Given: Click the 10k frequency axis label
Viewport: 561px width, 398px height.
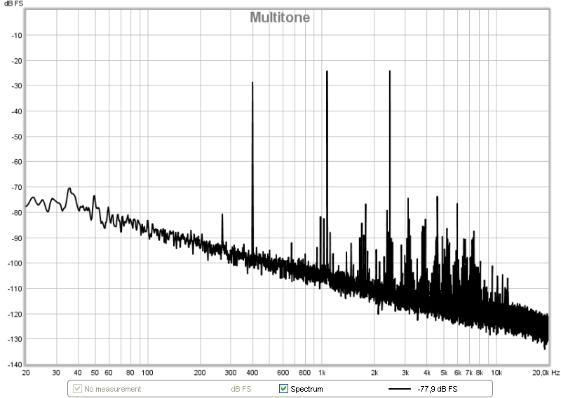Looking at the screenshot, I should pos(496,373).
